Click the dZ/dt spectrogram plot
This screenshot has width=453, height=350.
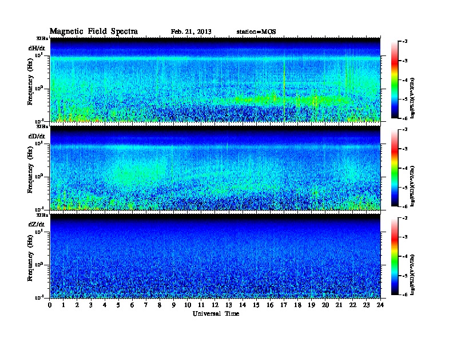215,256
